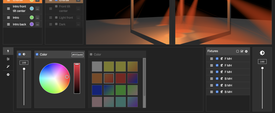Enable the Color palette panel checkbox
The width and height of the screenshot is (275, 113).
pyautogui.click(x=91, y=54)
